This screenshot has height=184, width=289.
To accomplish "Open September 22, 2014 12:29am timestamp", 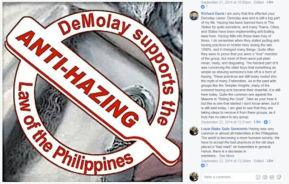I will (226, 161).
